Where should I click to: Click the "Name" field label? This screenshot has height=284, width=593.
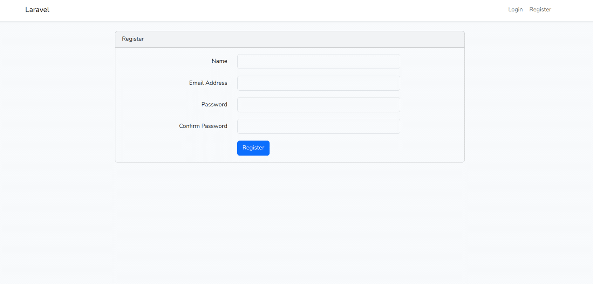[x=219, y=61]
